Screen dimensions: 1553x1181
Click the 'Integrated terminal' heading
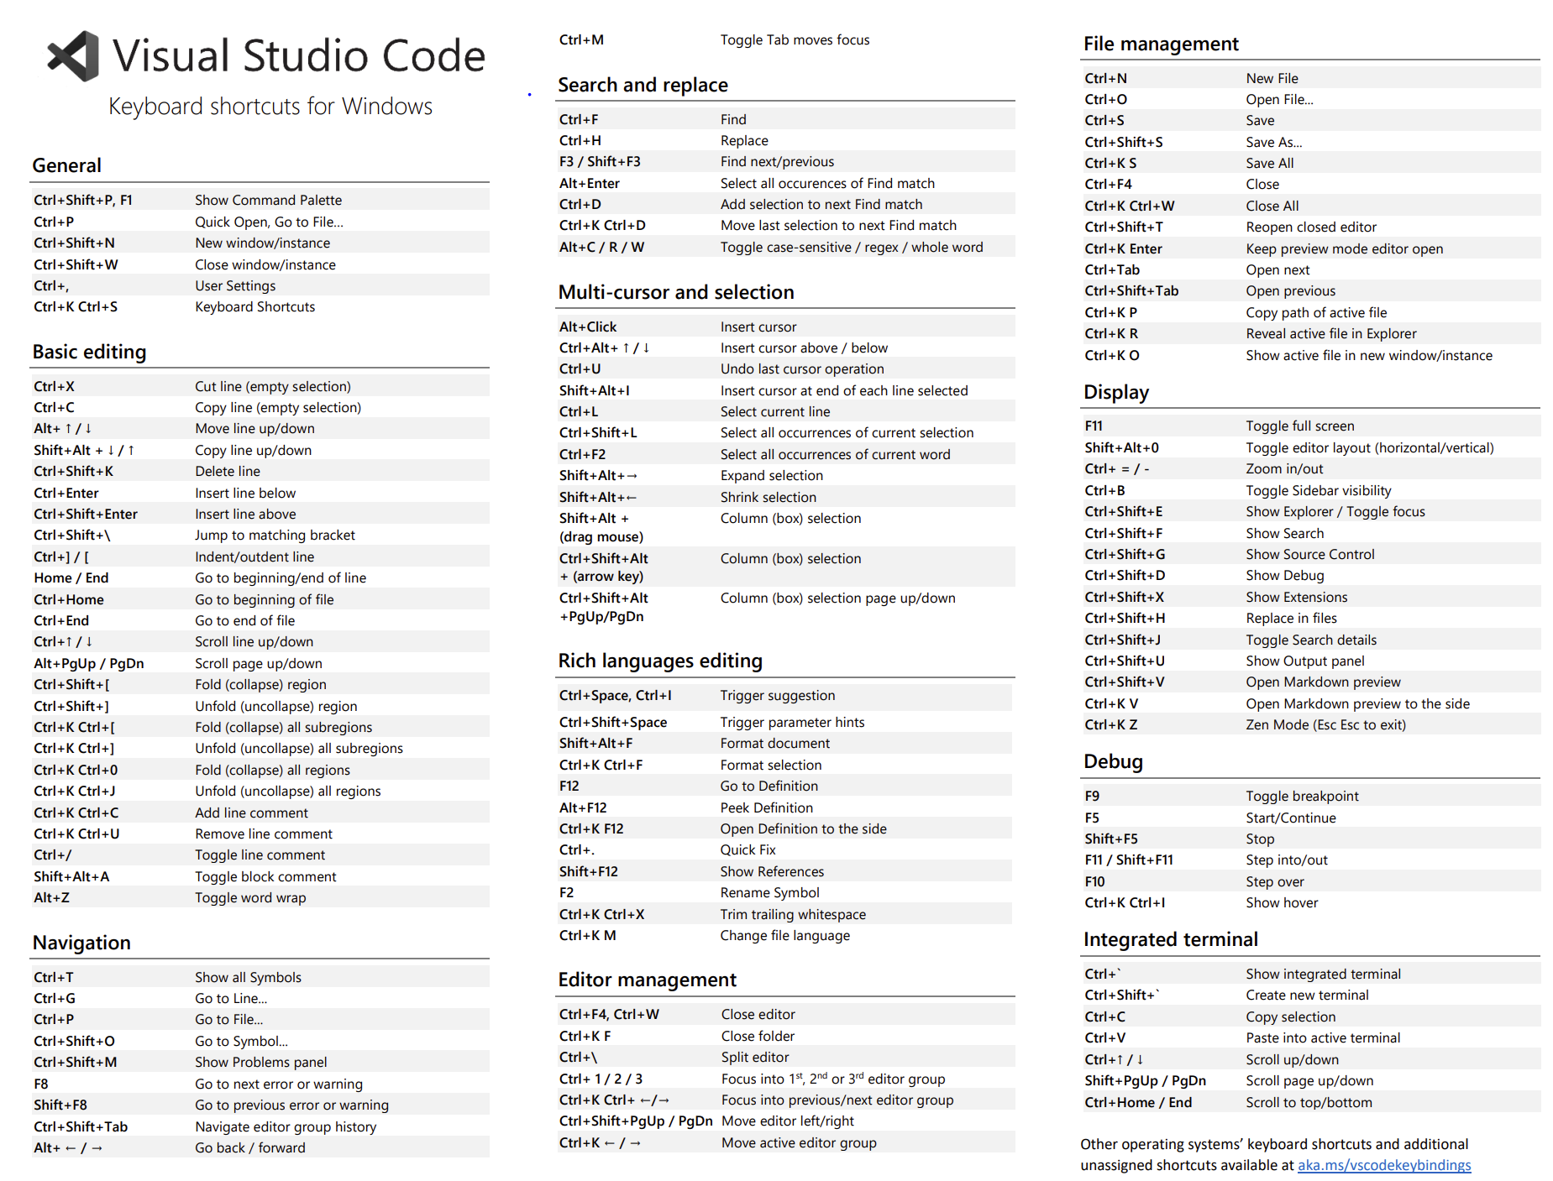point(1171,939)
